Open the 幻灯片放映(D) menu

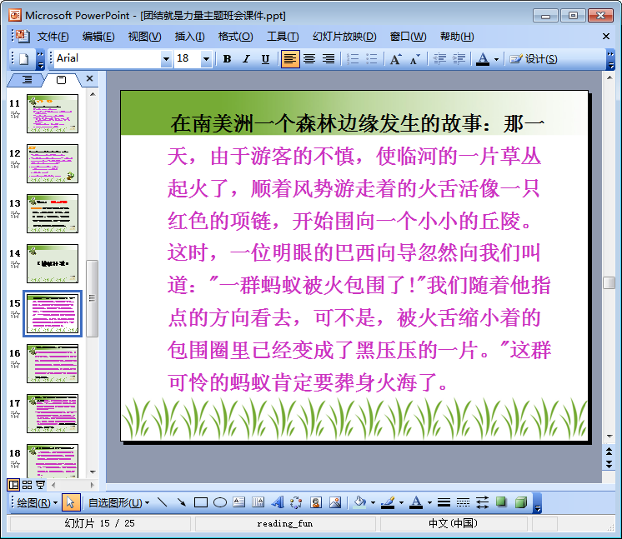344,37
